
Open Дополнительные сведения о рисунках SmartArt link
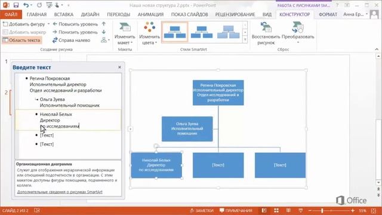click(60, 192)
